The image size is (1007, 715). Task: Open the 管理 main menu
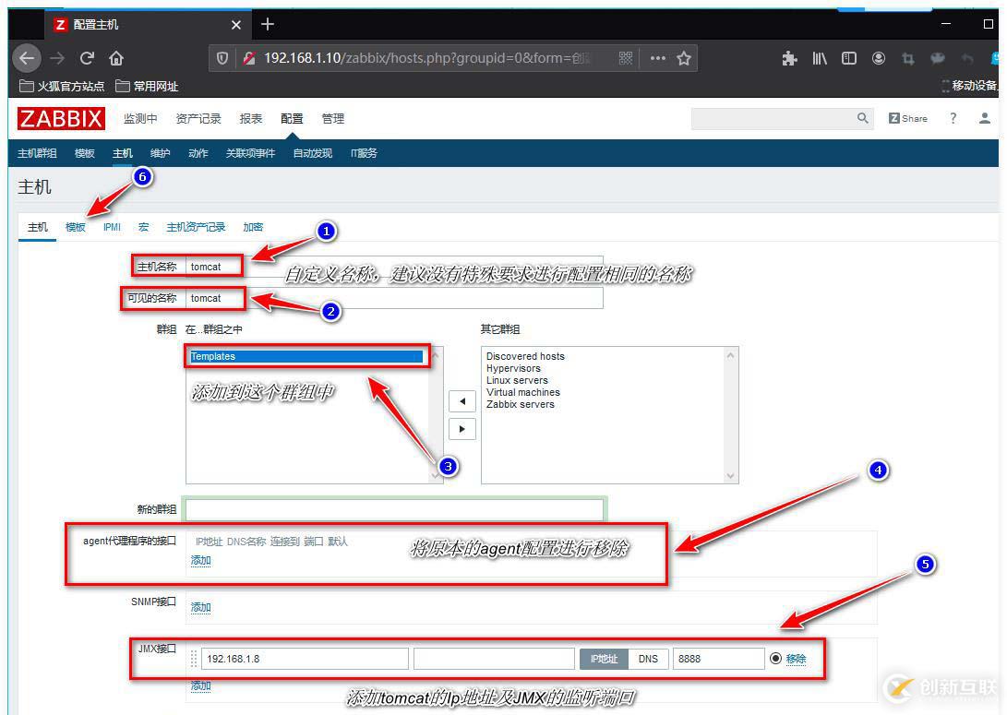[x=332, y=119]
